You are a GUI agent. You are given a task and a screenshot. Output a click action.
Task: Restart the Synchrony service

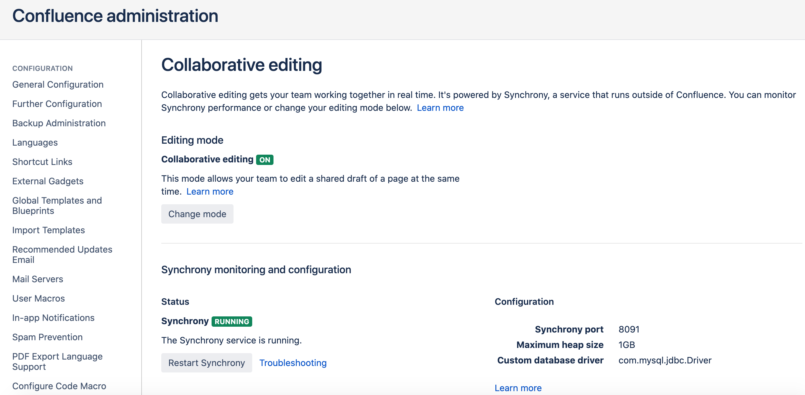pyautogui.click(x=207, y=362)
